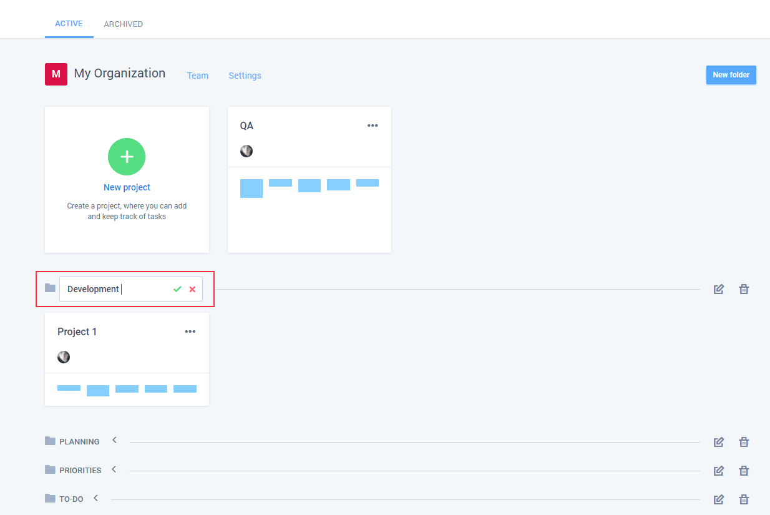Switch to the ACTIVE tab

[69, 24]
